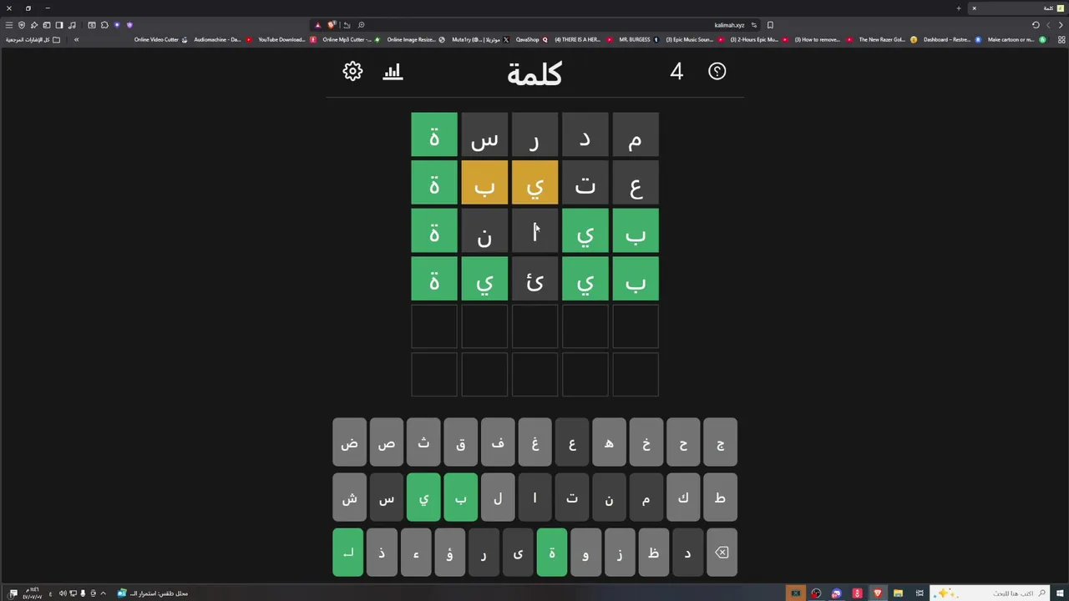Tap the ذ key on keyboard
Viewport: 1069px width, 601px height.
tap(382, 553)
